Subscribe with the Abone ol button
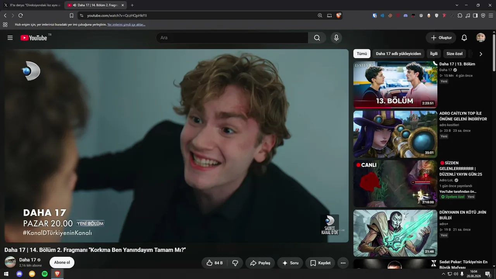This screenshot has height=279, width=496. 62,262
